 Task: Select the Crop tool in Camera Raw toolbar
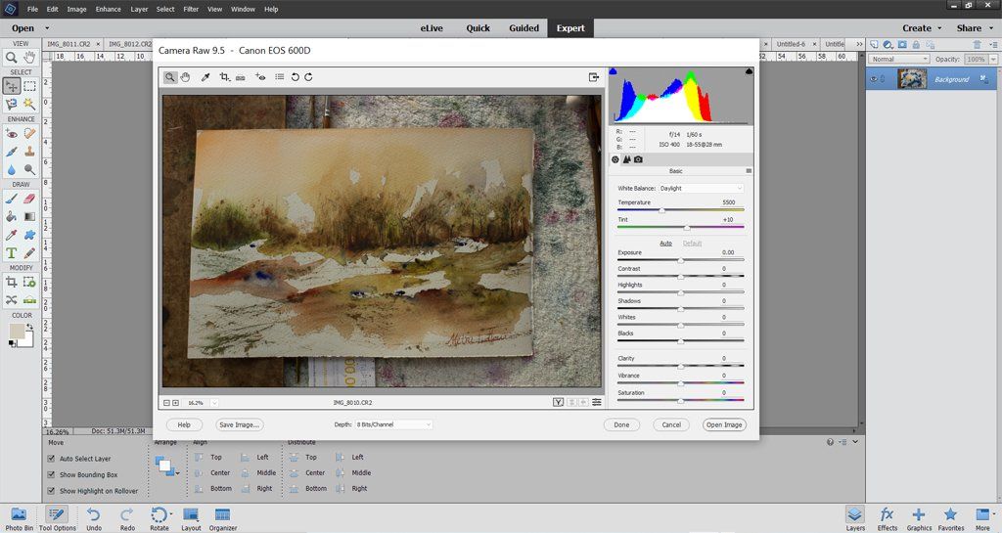coord(224,77)
